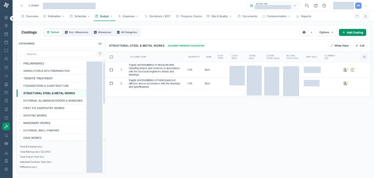Screen dimensions: 374x178
Task: Click the category Search field
Action: tap(60, 54)
